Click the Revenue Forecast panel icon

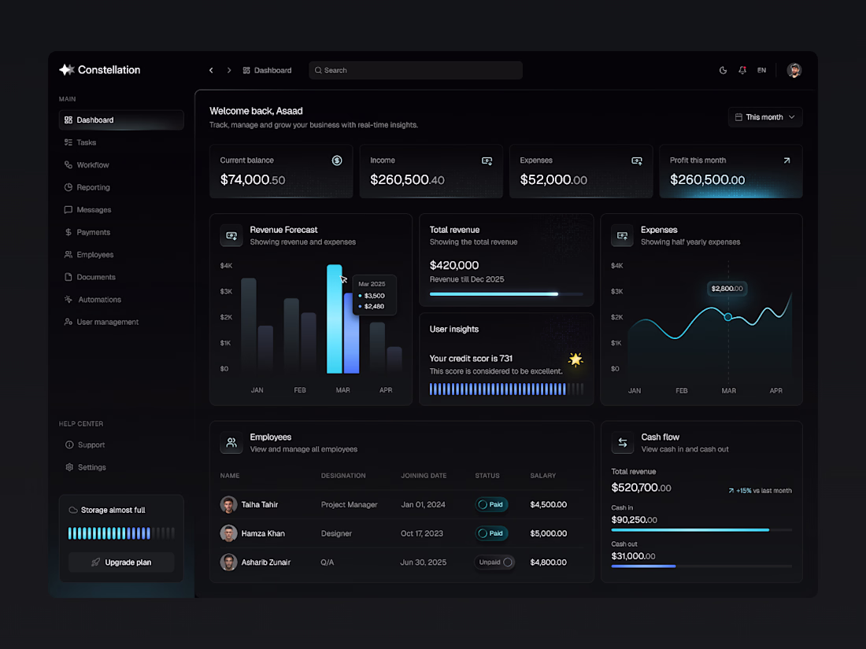(231, 236)
